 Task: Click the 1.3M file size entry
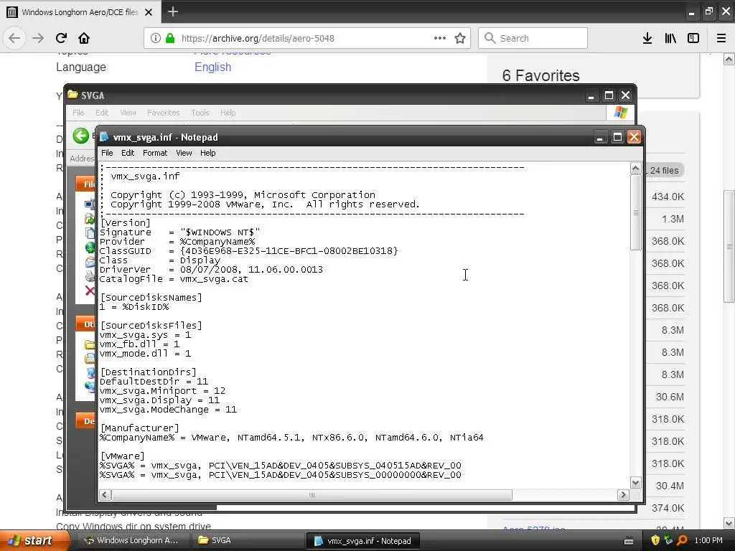tap(673, 219)
